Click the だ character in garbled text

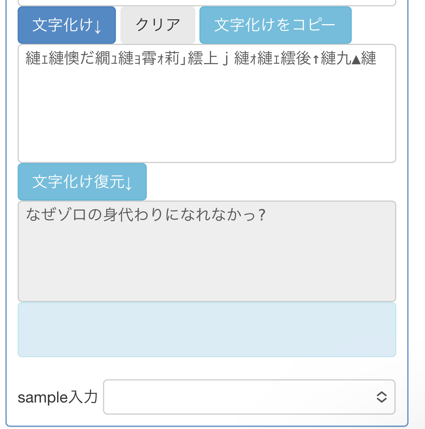87,59
